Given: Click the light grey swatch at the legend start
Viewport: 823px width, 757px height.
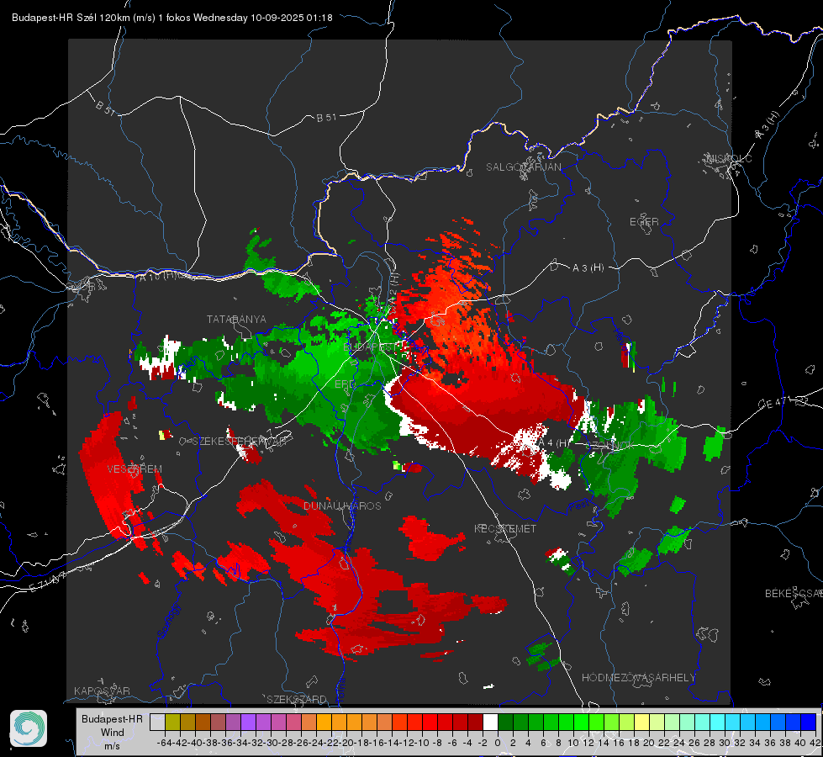Looking at the screenshot, I should (x=157, y=723).
